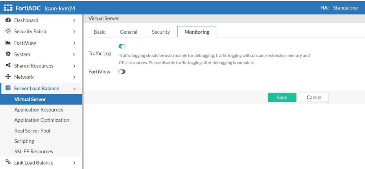The width and height of the screenshot is (365, 169).
Task: Go to Application Optimization
Action: [42, 120]
